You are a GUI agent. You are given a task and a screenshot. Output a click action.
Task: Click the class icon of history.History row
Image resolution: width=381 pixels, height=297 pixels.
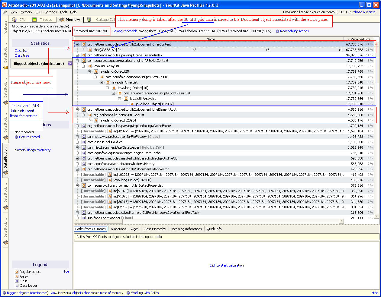[84, 164]
